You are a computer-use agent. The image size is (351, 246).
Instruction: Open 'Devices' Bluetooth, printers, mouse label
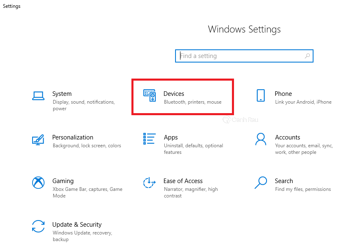192,102
